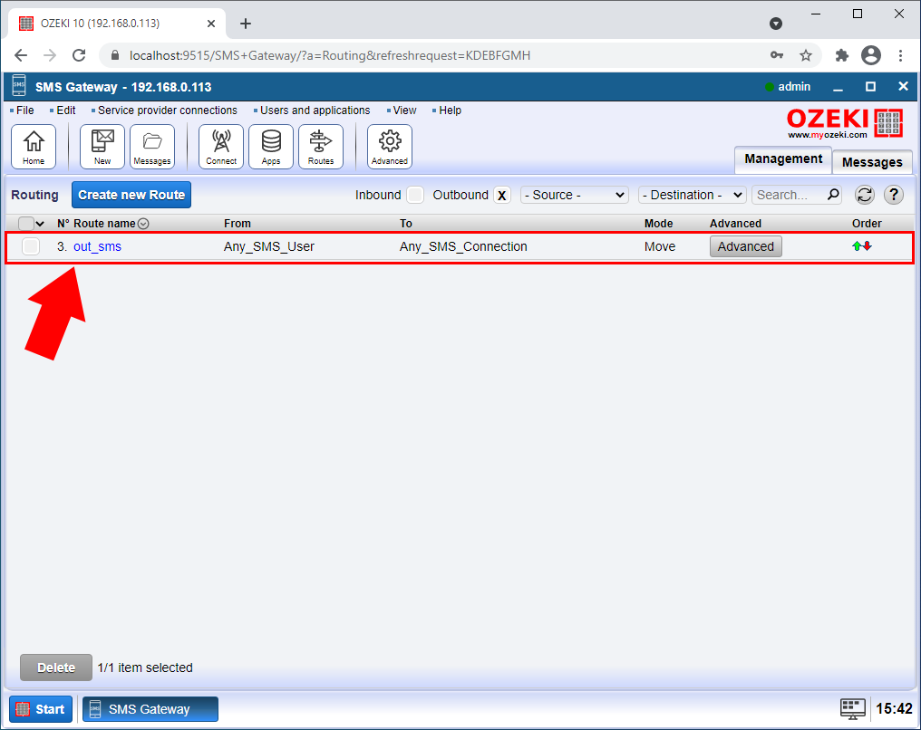921x730 pixels.
Task: Click into the Search input field
Action: tap(790, 195)
